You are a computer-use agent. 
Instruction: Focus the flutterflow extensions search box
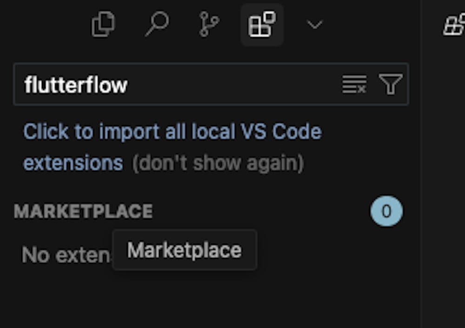[211, 84]
